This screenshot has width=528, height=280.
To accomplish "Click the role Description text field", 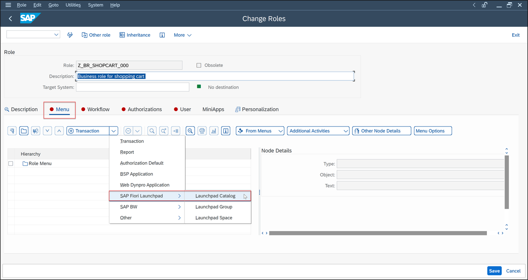I will tap(215, 76).
